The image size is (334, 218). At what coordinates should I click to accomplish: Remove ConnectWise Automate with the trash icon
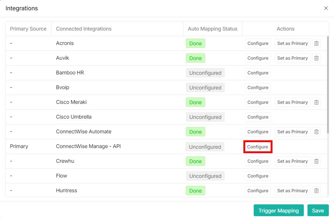point(316,131)
